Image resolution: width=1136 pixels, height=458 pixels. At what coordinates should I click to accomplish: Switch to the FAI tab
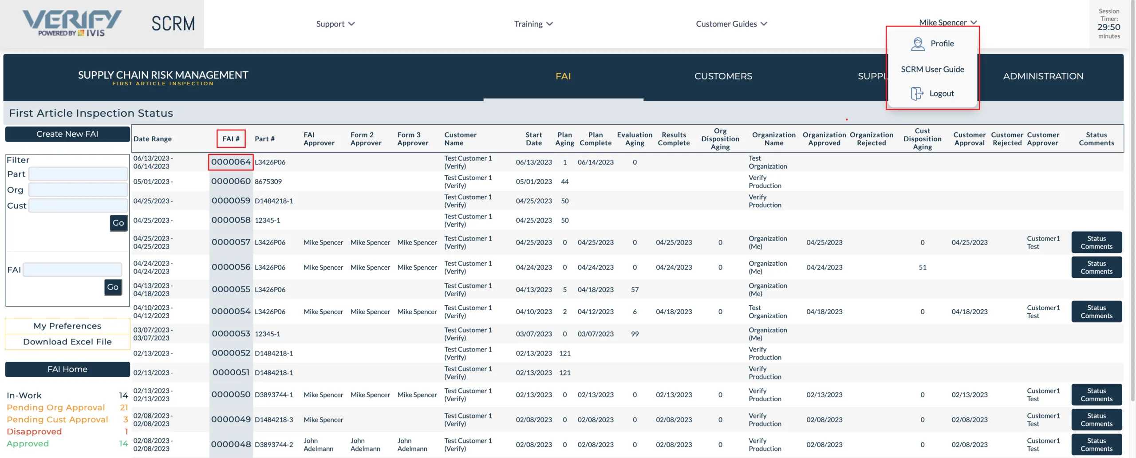coord(563,76)
